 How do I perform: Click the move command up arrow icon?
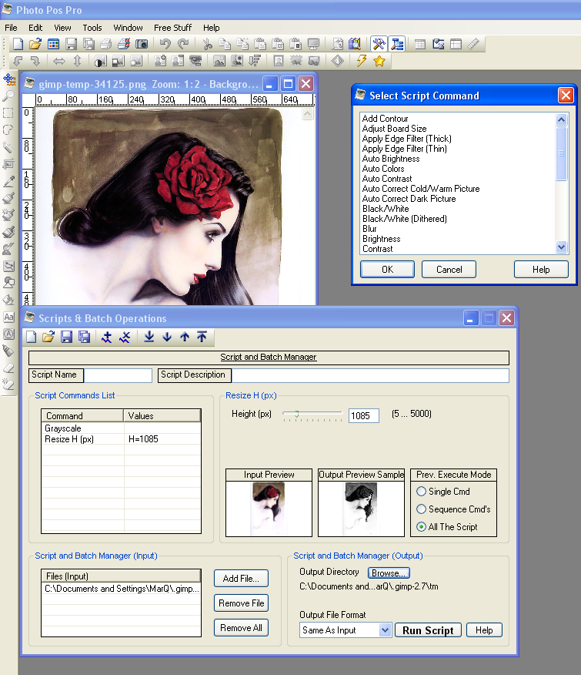(x=185, y=337)
